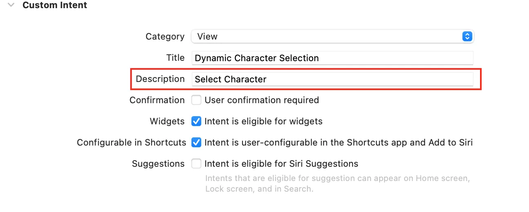Screen dimensions: 529x212
Task: Click the 'User confirmation required' text
Action: (x=262, y=100)
